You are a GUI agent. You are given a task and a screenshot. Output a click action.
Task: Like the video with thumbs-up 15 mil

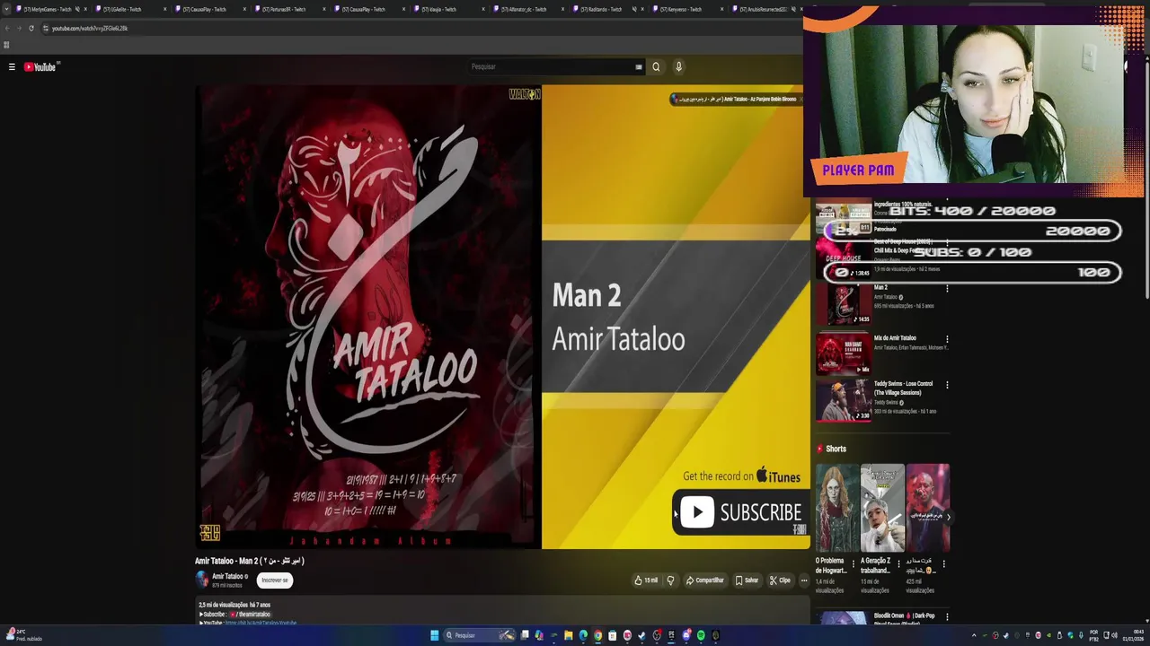coord(646,581)
